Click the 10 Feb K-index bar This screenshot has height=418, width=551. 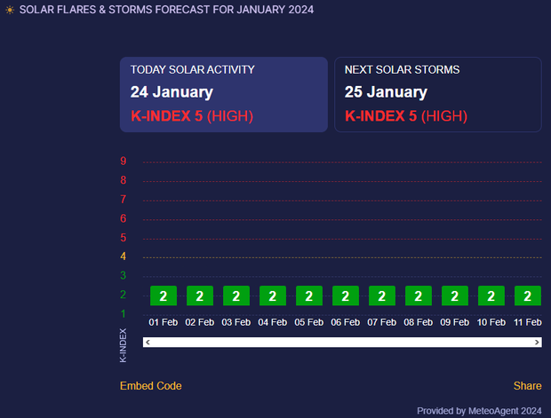pos(491,296)
